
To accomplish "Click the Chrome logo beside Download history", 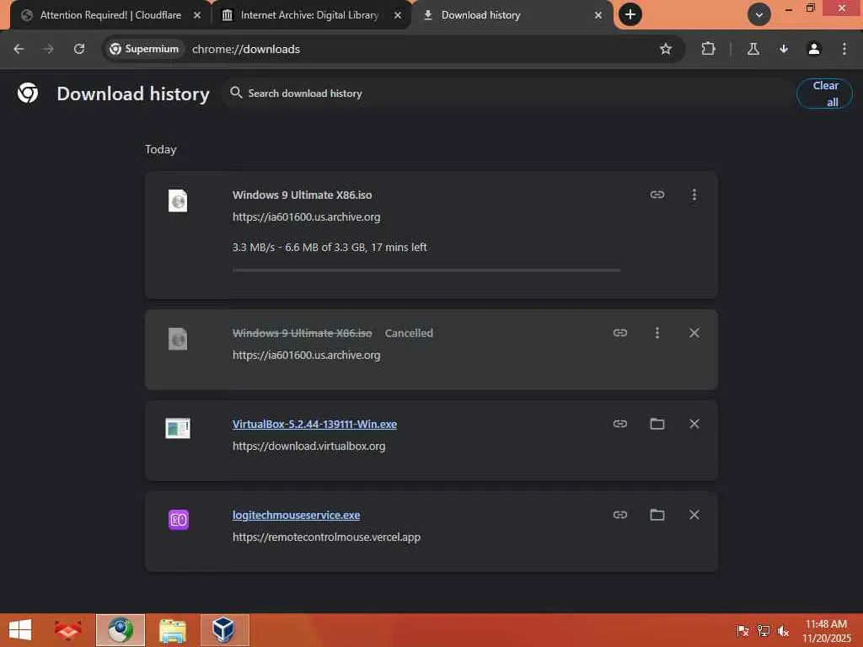I will (28, 93).
